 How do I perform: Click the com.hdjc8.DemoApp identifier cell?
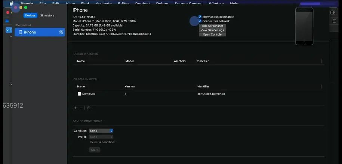[211, 94]
